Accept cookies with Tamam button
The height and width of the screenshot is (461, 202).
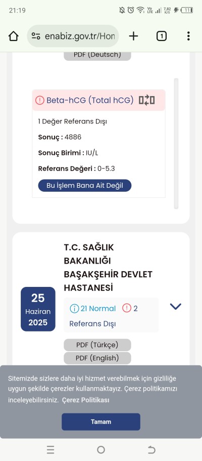pyautogui.click(x=100, y=422)
